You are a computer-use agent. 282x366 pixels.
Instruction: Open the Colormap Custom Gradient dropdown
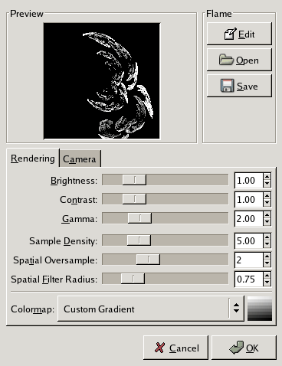pyautogui.click(x=151, y=309)
